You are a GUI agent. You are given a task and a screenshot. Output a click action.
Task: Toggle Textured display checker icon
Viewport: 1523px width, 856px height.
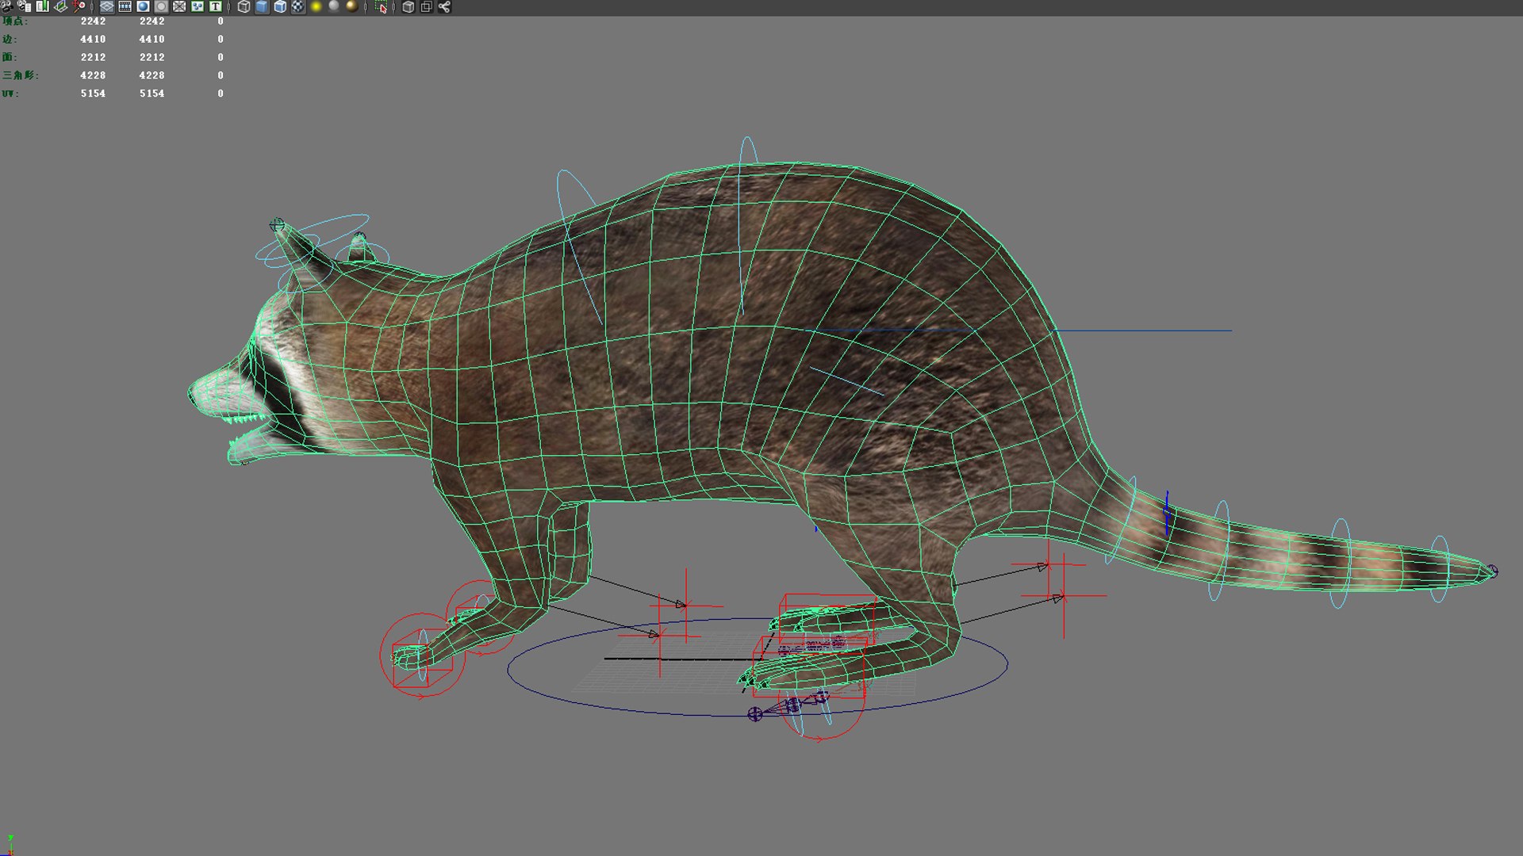(297, 6)
